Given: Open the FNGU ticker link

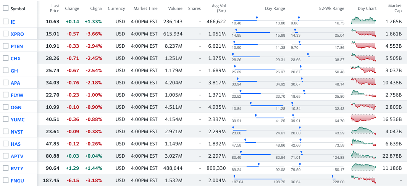Looking at the screenshot, I should coord(17,181).
